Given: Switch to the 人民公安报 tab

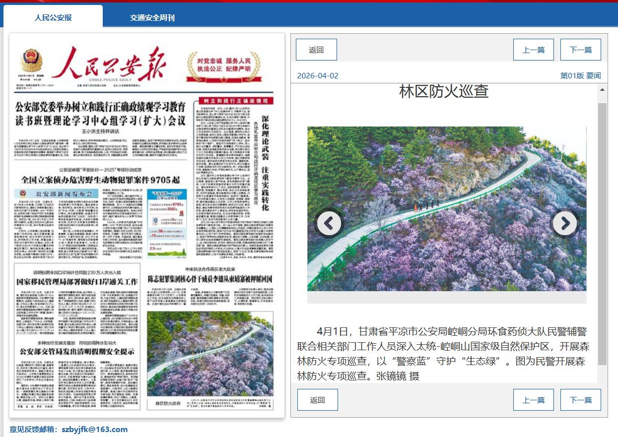Looking at the screenshot, I should tap(53, 17).
